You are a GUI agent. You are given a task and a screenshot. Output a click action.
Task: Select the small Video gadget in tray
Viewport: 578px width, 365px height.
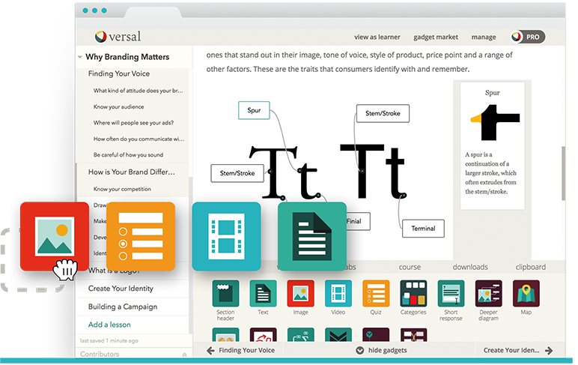(x=338, y=293)
